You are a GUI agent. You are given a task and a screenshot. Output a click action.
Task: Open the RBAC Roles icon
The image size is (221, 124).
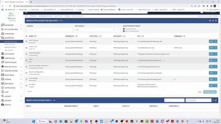coord(2,83)
